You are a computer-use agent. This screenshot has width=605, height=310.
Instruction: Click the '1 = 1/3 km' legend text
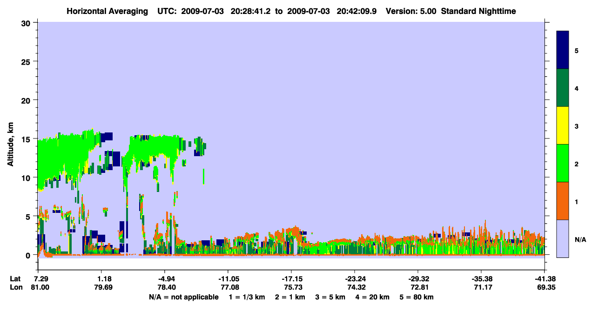coord(247,297)
